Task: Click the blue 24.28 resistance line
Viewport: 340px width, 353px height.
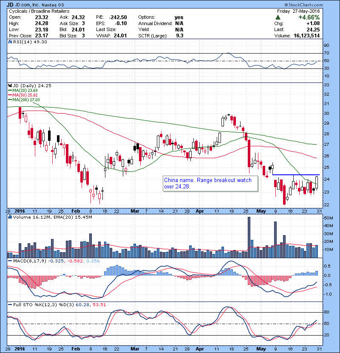Action: pyautogui.click(x=296, y=175)
